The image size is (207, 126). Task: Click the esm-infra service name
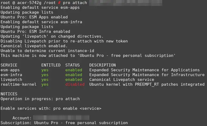click(x=11, y=75)
